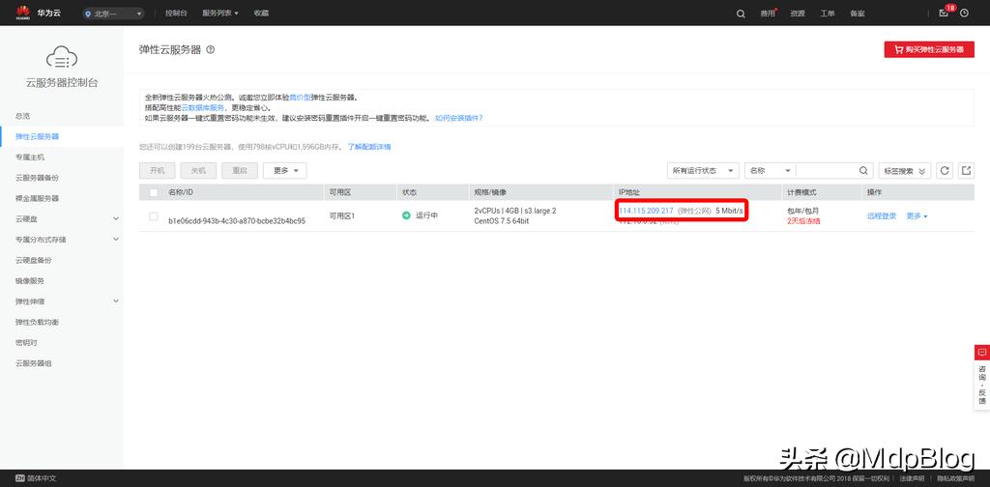The width and height of the screenshot is (990, 487).
Task: Open 密钥对 in the sidebar
Action: click(26, 342)
